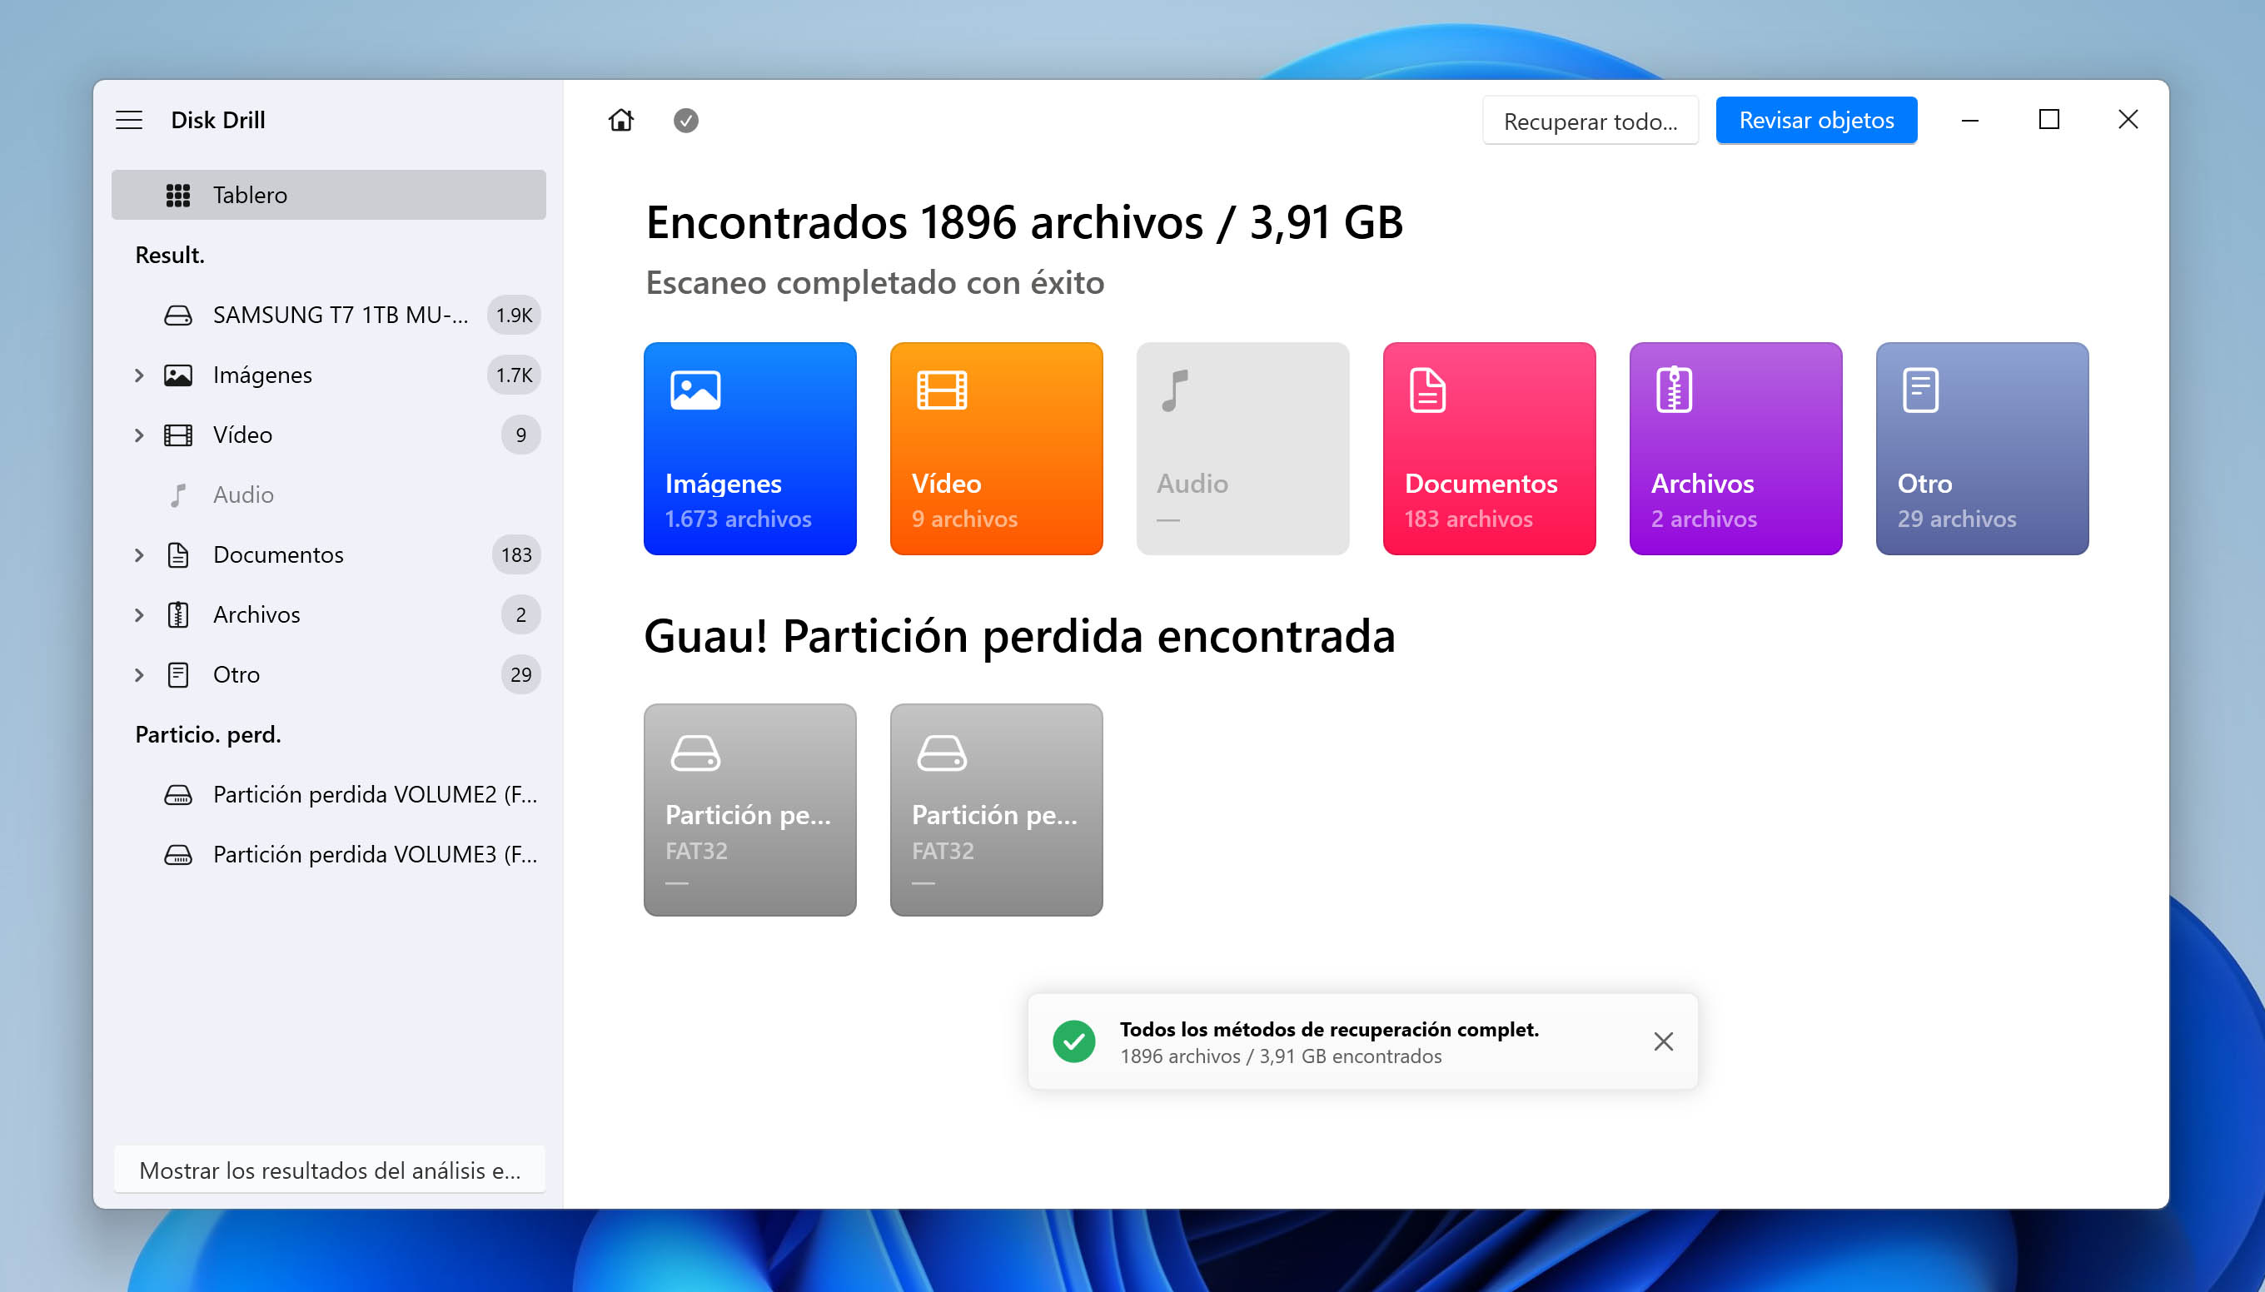Open the Documentos 183 archivos card

(1489, 449)
